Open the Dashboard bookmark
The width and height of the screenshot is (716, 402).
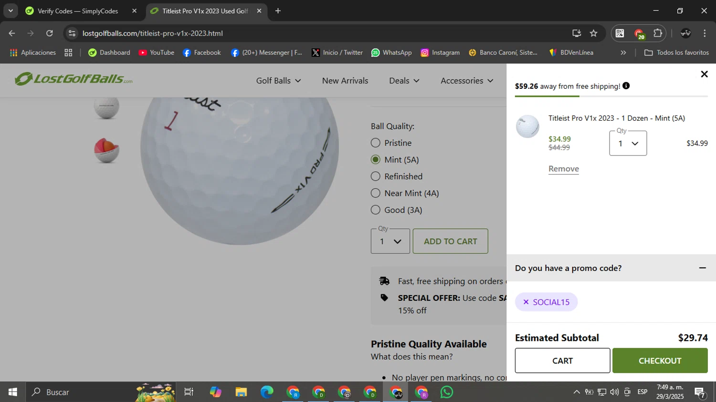coord(109,52)
